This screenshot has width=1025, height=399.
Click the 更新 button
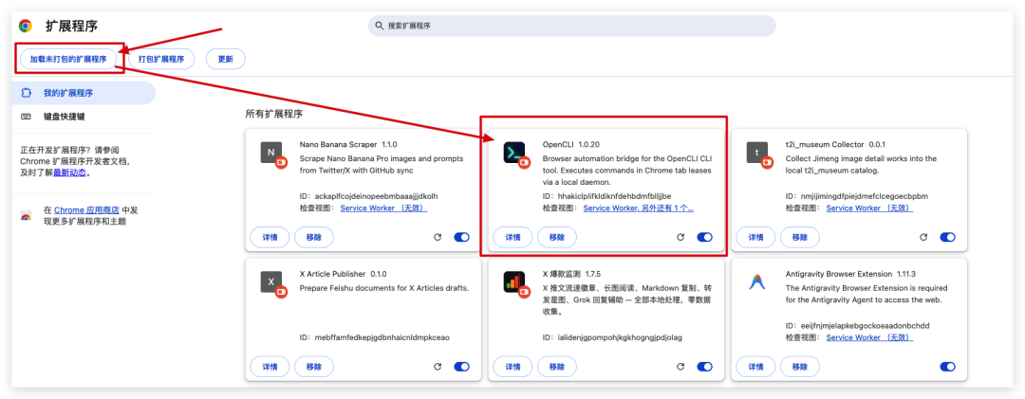pyautogui.click(x=226, y=59)
